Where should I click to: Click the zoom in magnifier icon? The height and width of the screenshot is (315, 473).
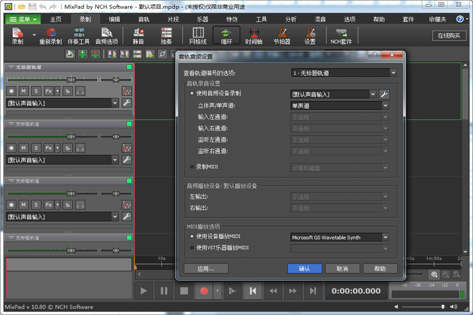434,274
